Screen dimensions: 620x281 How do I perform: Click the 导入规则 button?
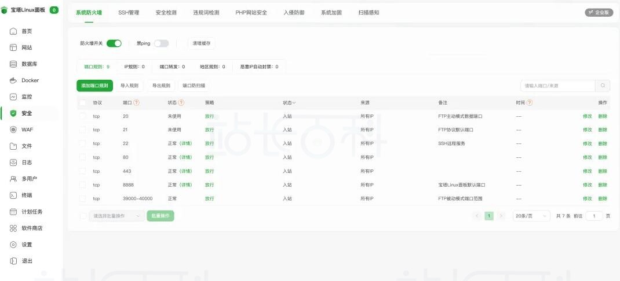click(x=129, y=86)
